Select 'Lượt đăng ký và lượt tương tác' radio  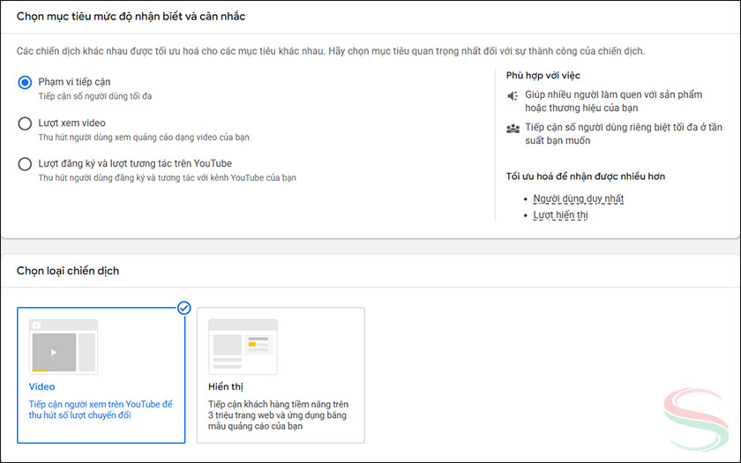click(x=25, y=163)
